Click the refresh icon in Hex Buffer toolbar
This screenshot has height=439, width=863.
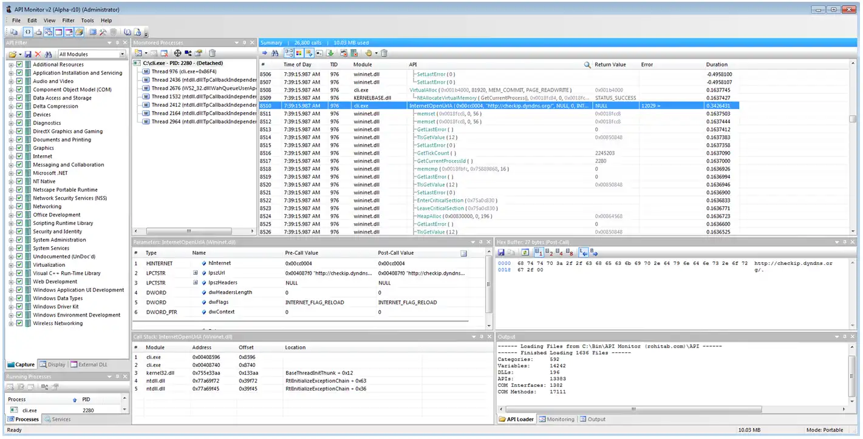click(x=525, y=252)
